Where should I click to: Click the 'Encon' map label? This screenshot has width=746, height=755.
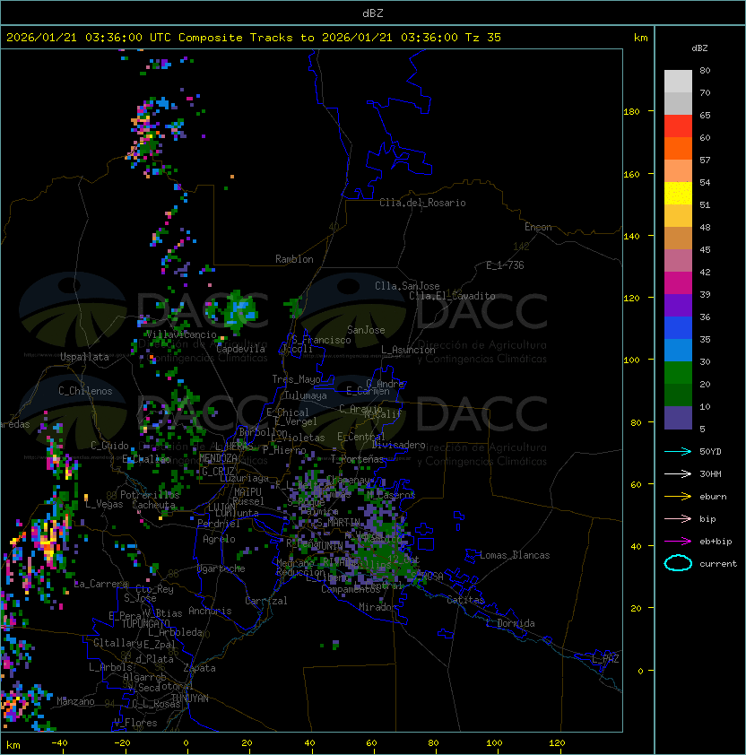click(x=538, y=227)
